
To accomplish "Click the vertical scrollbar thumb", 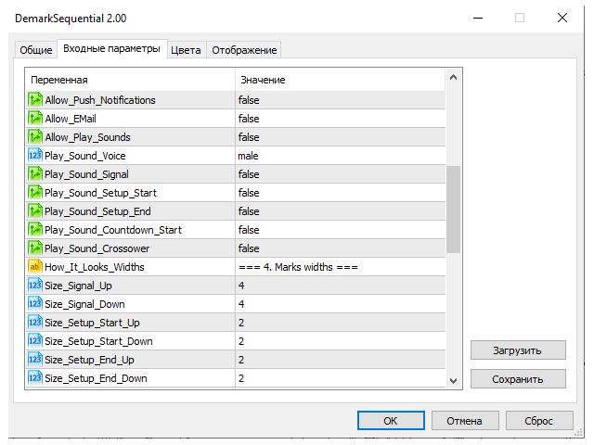I will click(x=454, y=210).
